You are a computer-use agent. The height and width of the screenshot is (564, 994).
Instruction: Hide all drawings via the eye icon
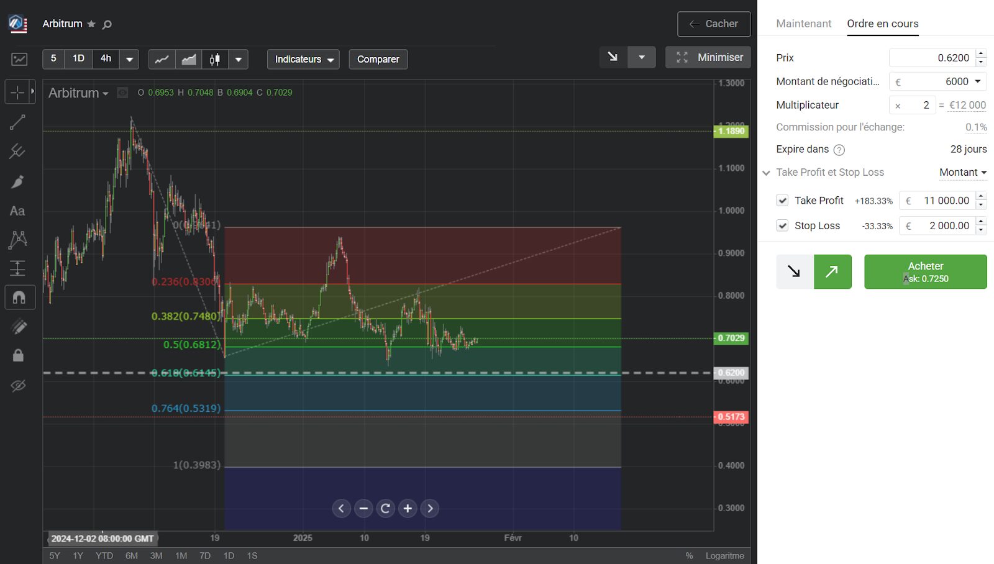click(18, 386)
